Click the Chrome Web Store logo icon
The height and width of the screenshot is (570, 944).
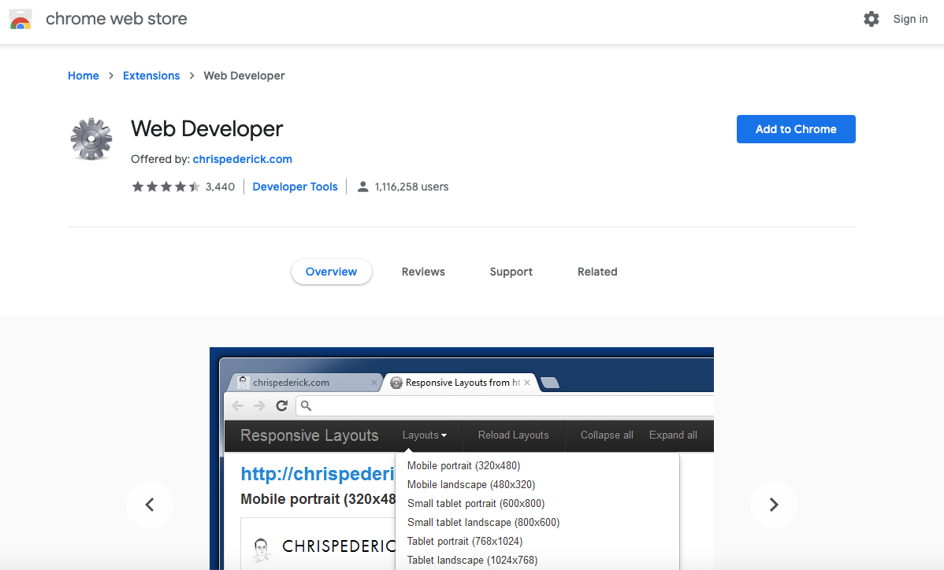point(20,19)
